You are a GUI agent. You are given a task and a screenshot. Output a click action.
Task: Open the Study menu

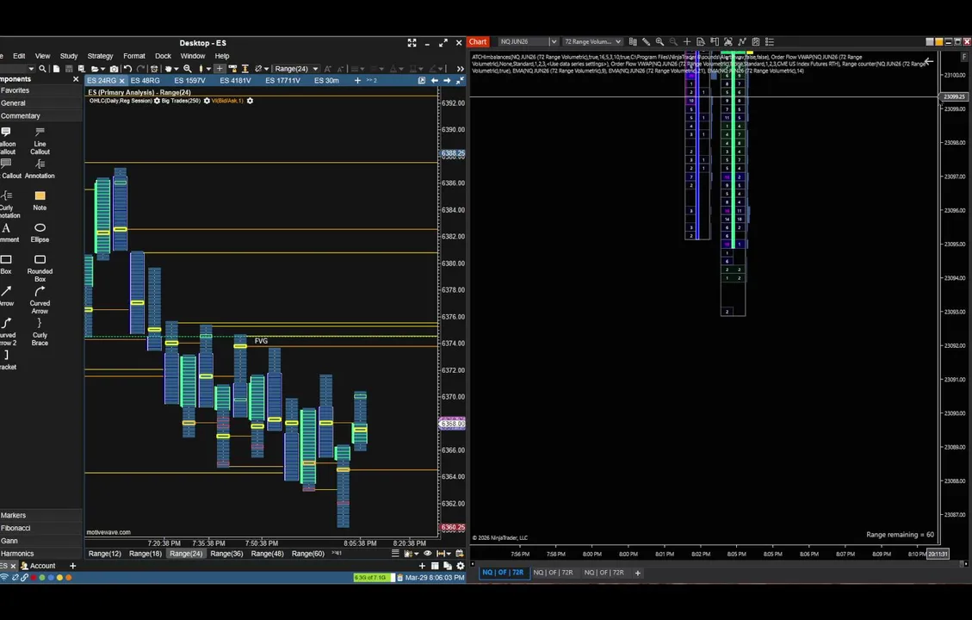[68, 56]
